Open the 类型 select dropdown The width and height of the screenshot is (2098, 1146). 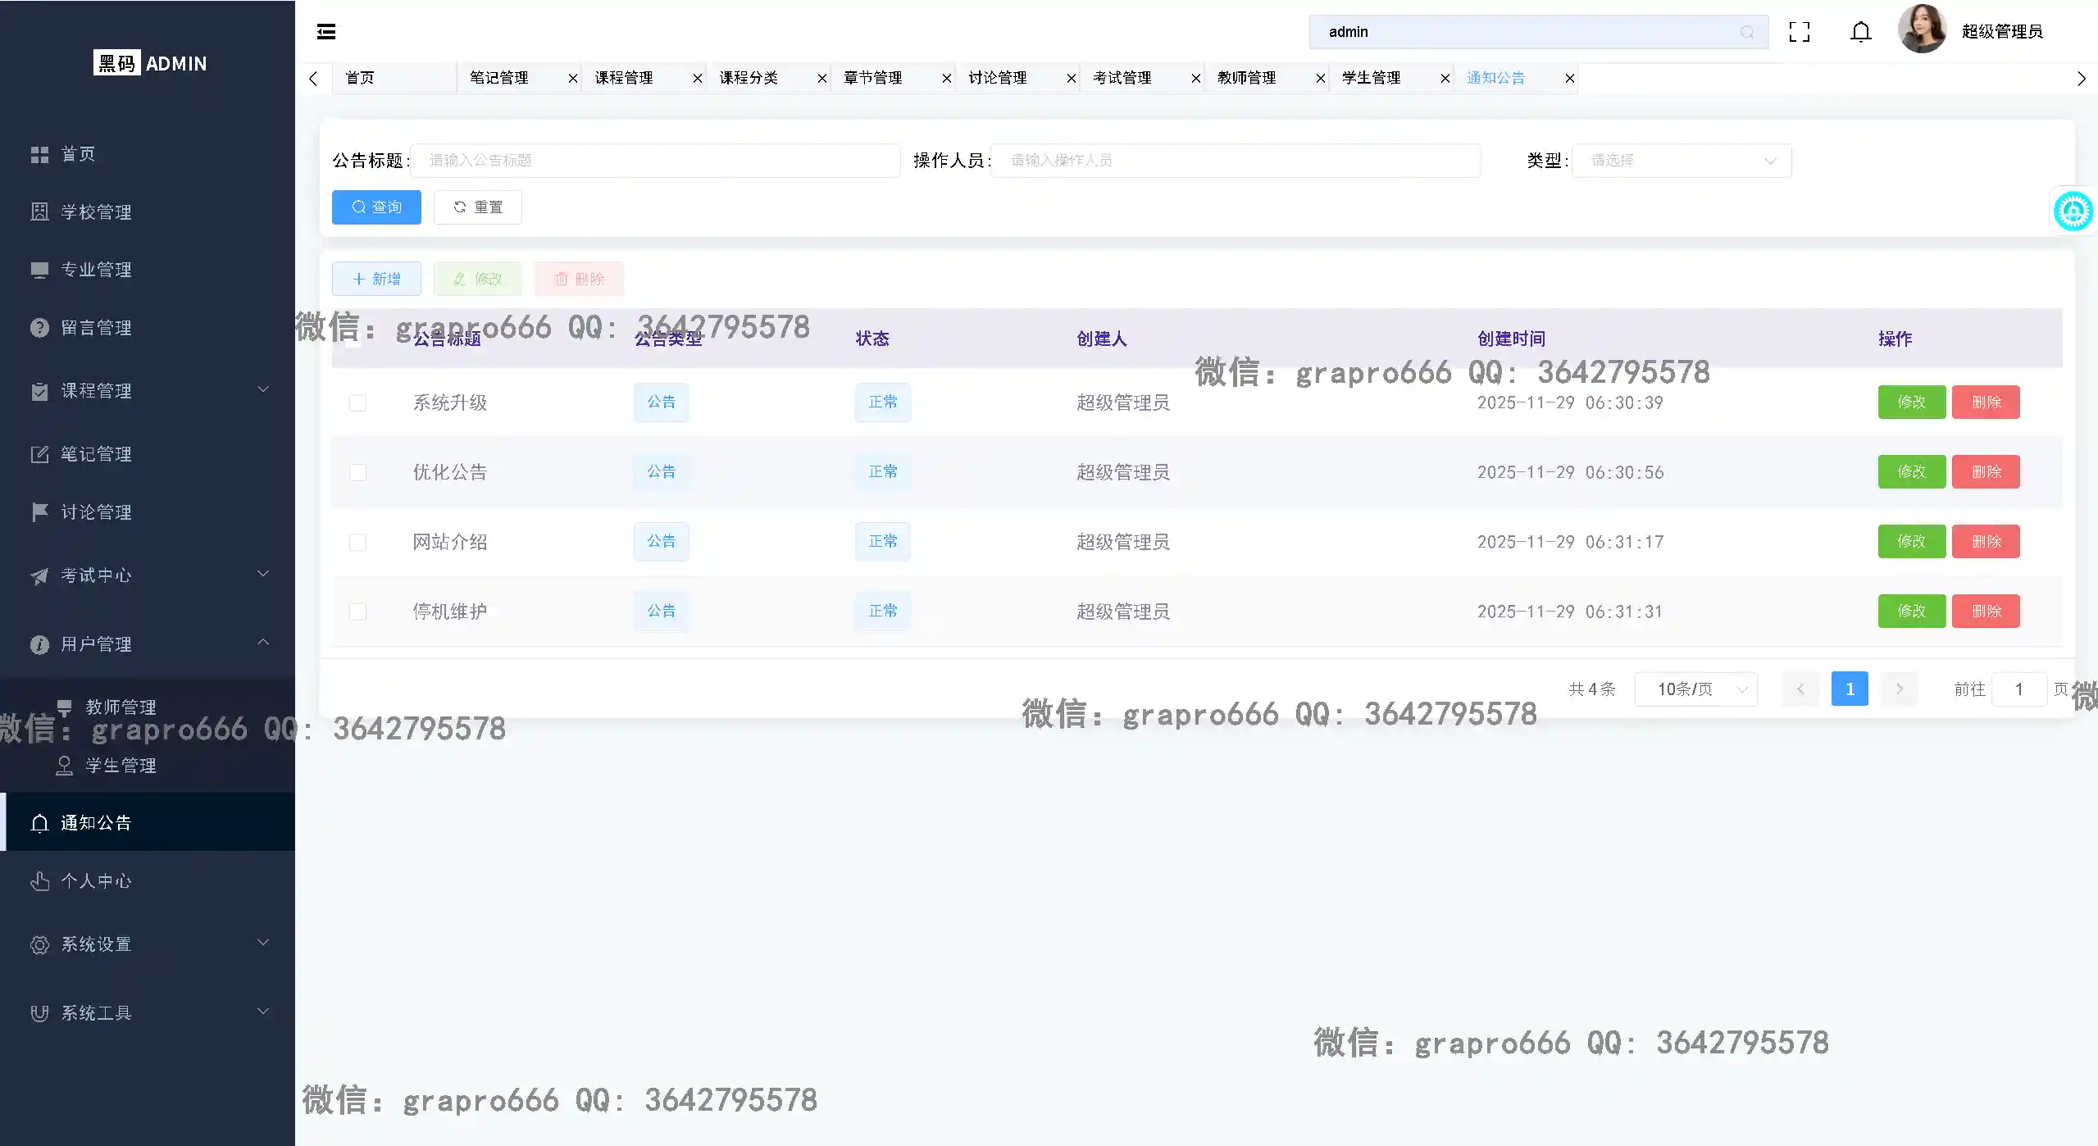pos(1681,161)
